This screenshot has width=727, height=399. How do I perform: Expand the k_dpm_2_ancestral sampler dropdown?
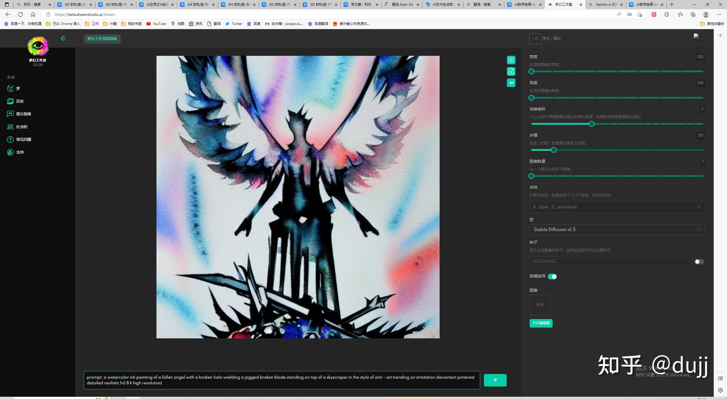point(617,207)
